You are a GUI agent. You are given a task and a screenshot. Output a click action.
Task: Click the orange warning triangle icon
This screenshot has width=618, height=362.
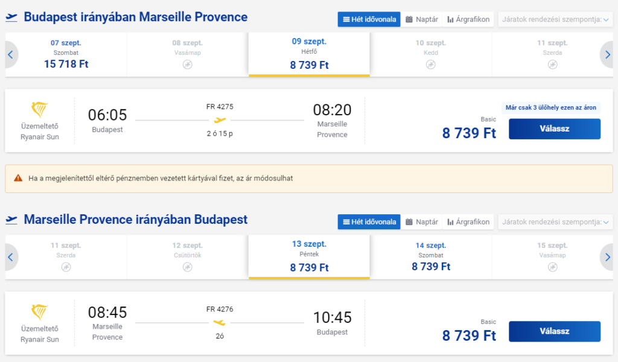[18, 179]
